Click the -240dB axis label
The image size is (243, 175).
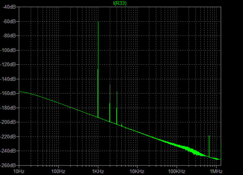point(8,151)
